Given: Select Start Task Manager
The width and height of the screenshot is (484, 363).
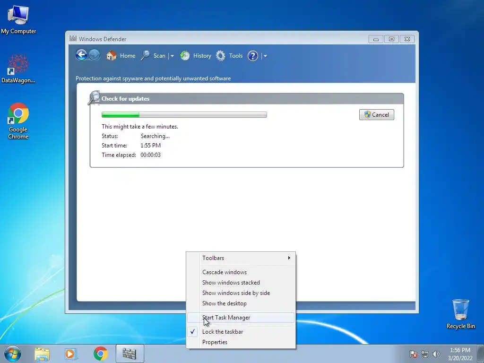Looking at the screenshot, I should click(241, 318).
